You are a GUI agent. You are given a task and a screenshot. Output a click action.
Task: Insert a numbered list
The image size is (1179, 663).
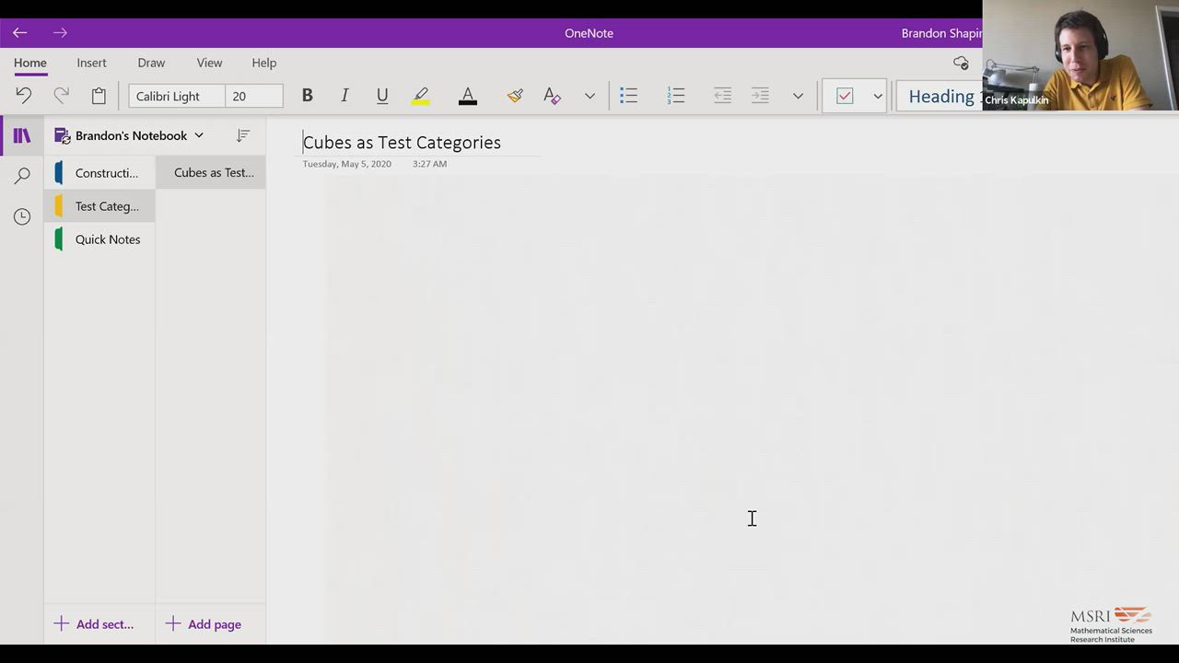pos(676,96)
